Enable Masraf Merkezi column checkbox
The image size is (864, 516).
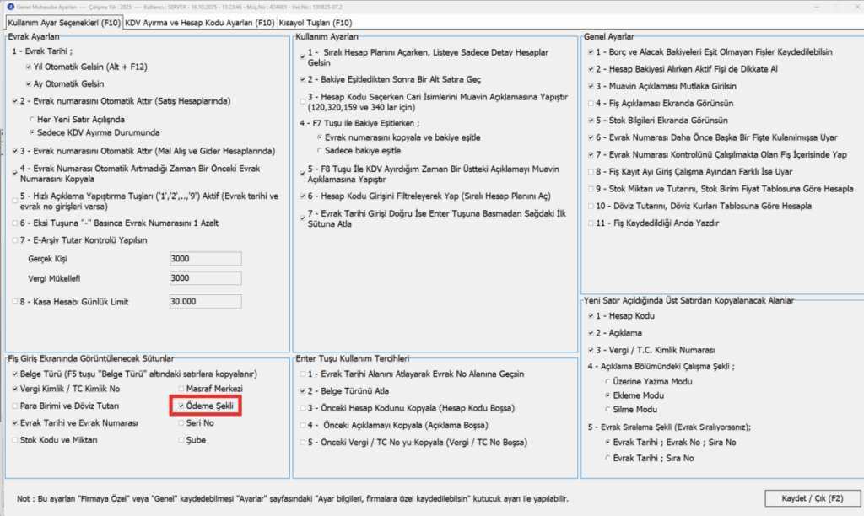[x=181, y=388]
